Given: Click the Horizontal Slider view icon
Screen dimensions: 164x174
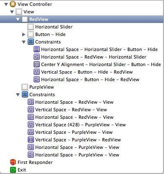Looking at the screenshot, I should [x=31, y=27].
